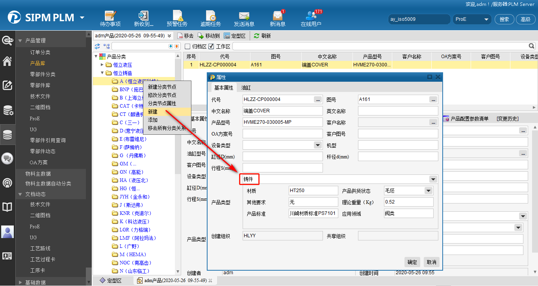Click the 英文名称 input field

pyautogui.click(x=398, y=111)
